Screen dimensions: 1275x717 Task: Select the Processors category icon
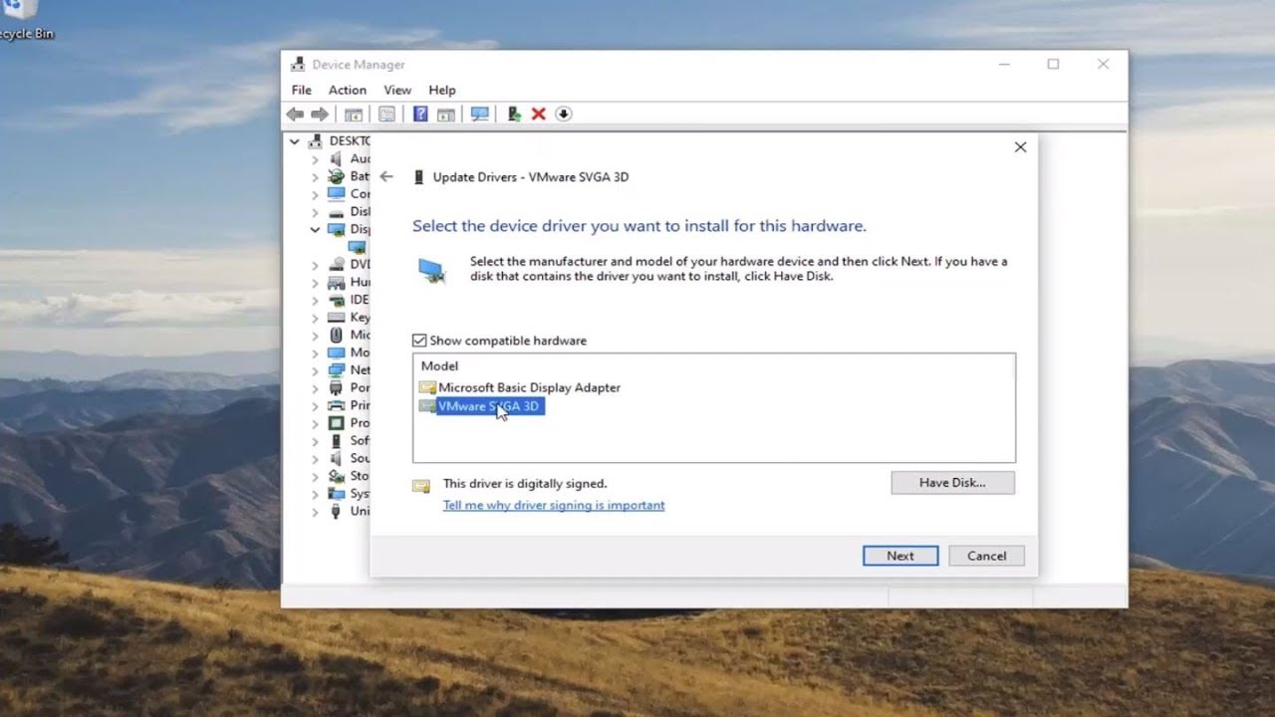(336, 422)
